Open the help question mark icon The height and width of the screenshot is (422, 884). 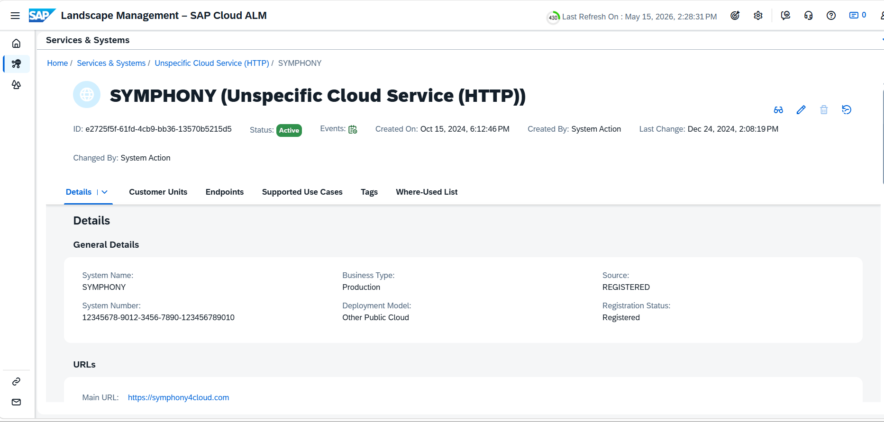coord(831,16)
